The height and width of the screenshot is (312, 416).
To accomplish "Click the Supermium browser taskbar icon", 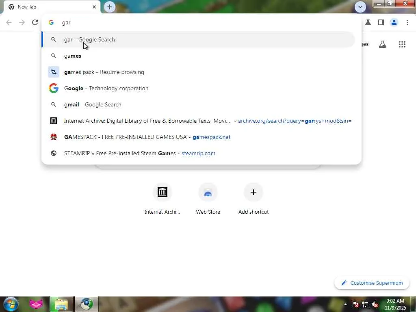I will (86, 304).
